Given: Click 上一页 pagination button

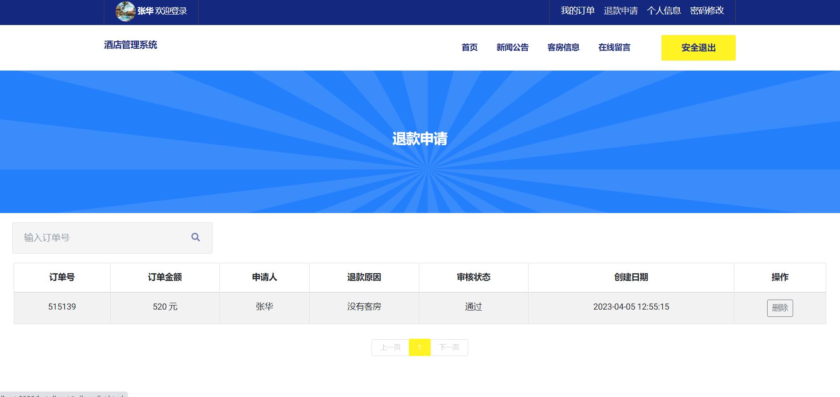Looking at the screenshot, I should tap(390, 347).
